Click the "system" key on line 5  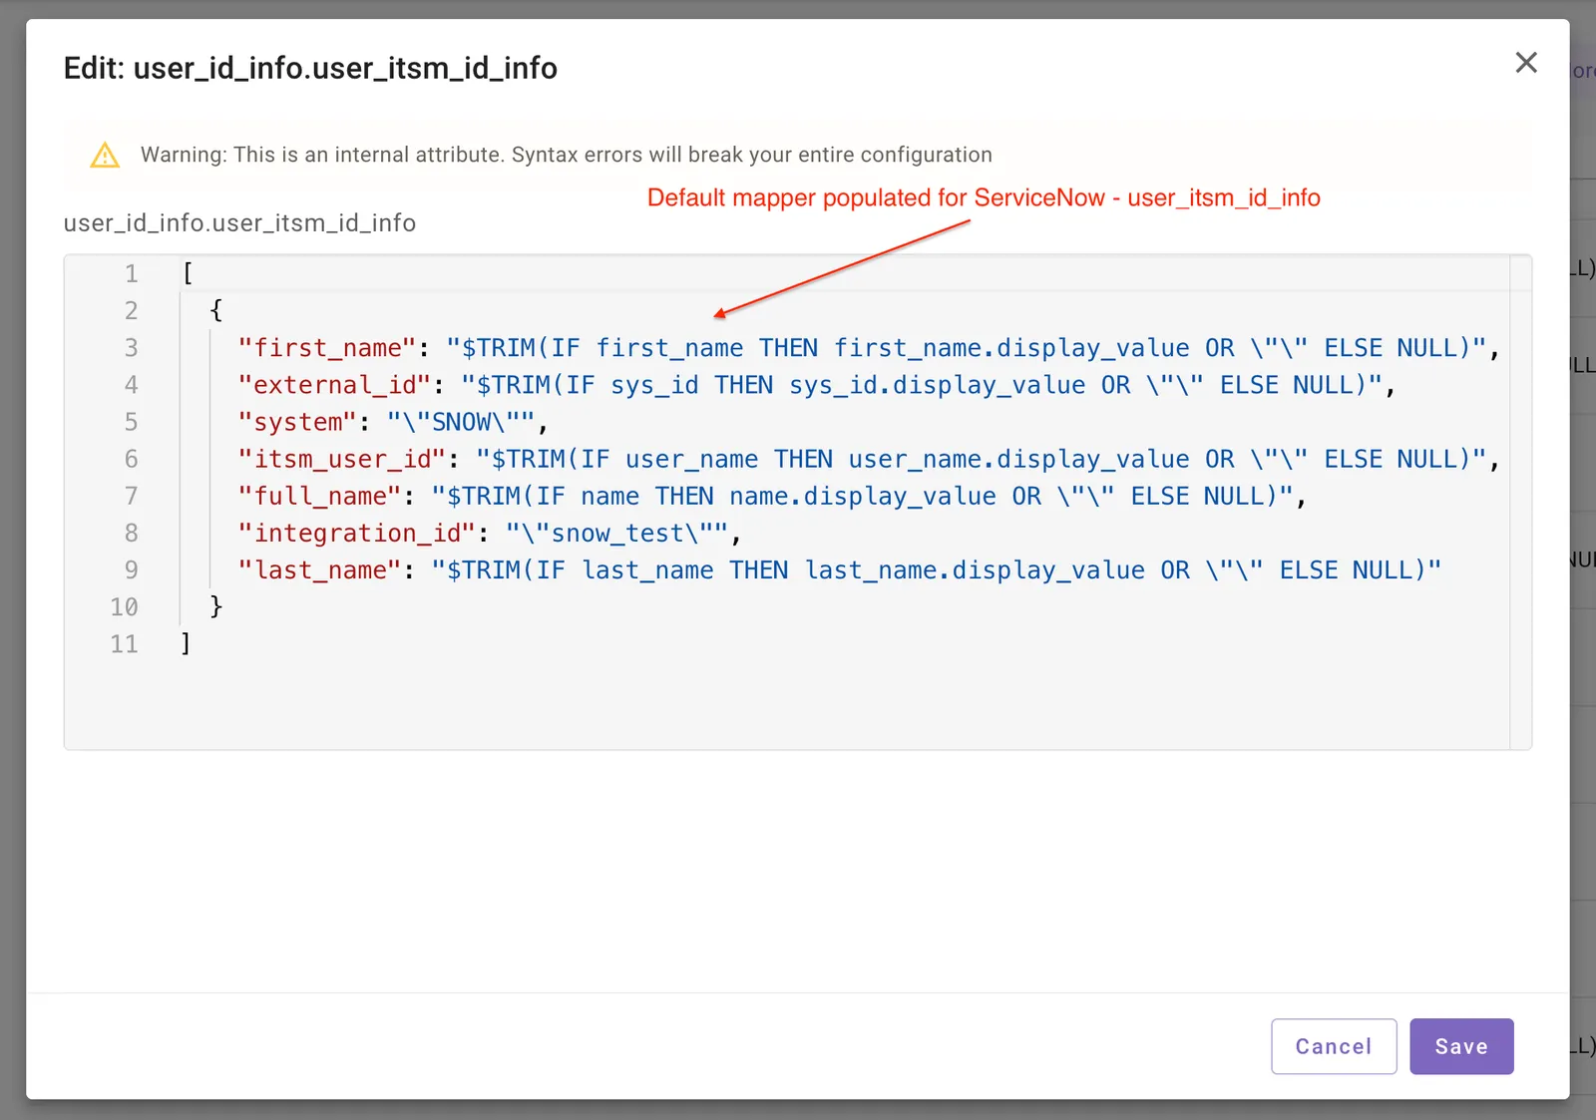[x=297, y=422]
